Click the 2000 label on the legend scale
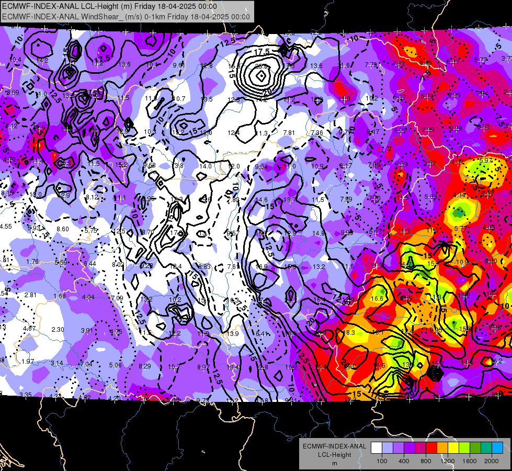 [x=492, y=461]
